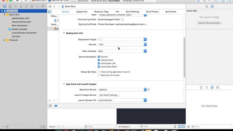
Task: Open the Report navigator icon
Action: [43, 7]
